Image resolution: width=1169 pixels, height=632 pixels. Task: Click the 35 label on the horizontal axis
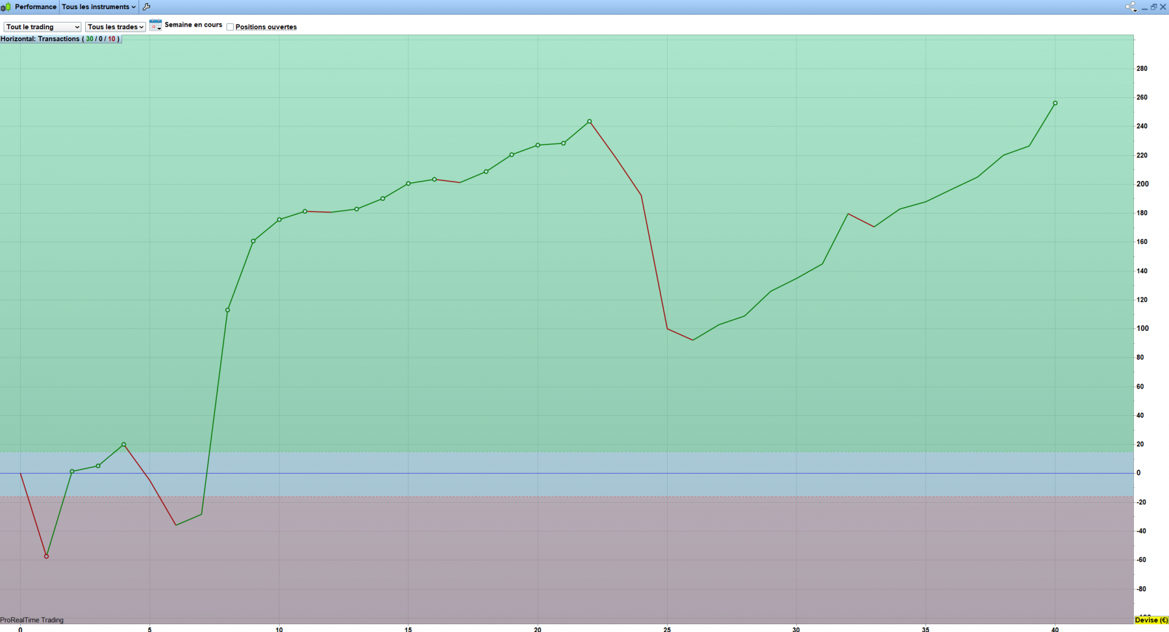click(925, 629)
